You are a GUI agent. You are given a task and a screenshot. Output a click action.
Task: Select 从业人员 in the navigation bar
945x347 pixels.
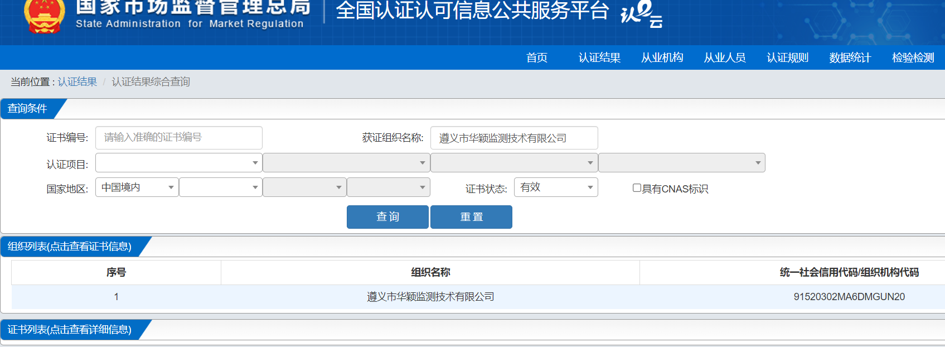(725, 57)
